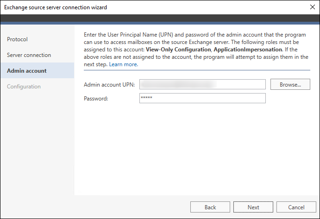Focus the Admin account UPN field
Screen dimensions: 320x219
[202, 84]
